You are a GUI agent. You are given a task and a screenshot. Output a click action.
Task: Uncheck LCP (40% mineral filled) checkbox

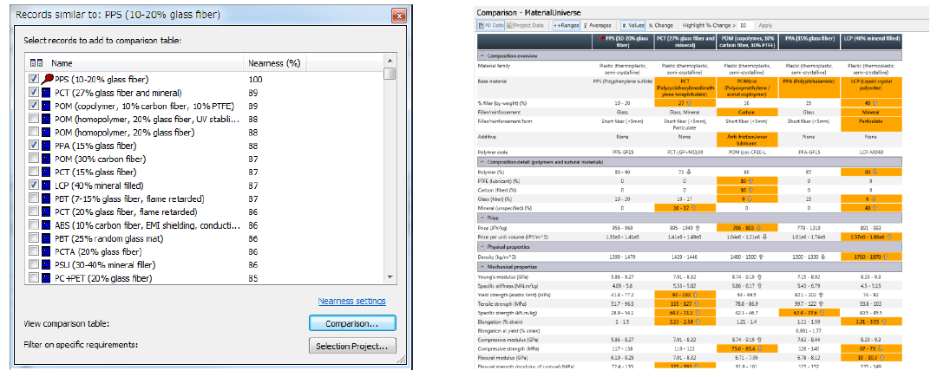[x=34, y=185]
